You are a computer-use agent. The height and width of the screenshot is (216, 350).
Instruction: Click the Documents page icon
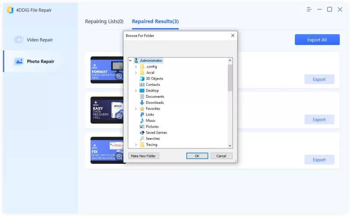[x=142, y=96]
